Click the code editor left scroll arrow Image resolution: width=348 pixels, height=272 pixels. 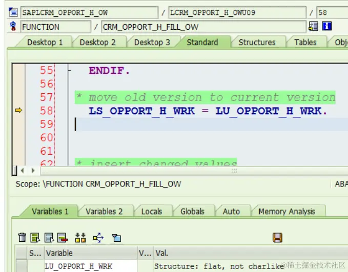[x=22, y=171]
